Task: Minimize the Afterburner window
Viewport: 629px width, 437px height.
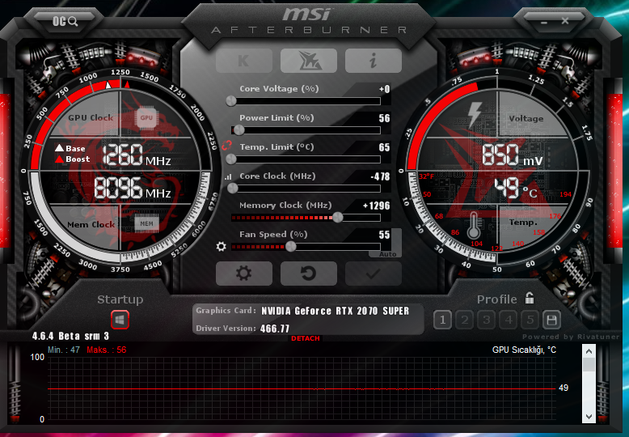Action: click(544, 22)
